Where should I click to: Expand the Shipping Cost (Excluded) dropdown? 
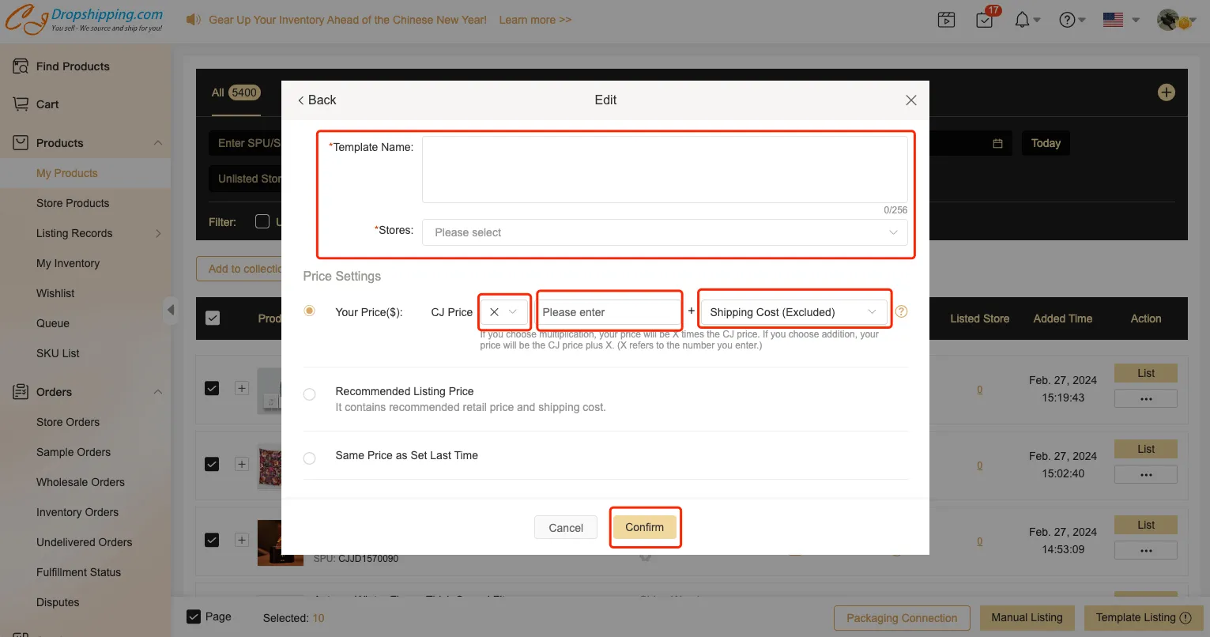(793, 312)
